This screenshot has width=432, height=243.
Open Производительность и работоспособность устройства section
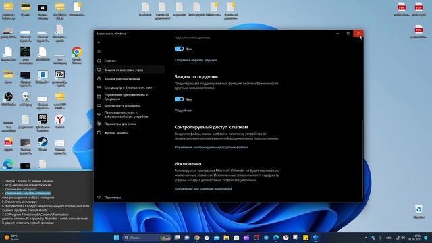pyautogui.click(x=126, y=115)
